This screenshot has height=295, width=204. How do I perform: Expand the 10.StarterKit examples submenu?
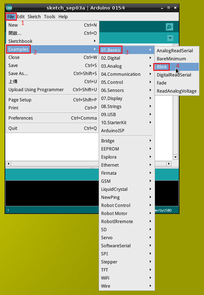coord(127,123)
